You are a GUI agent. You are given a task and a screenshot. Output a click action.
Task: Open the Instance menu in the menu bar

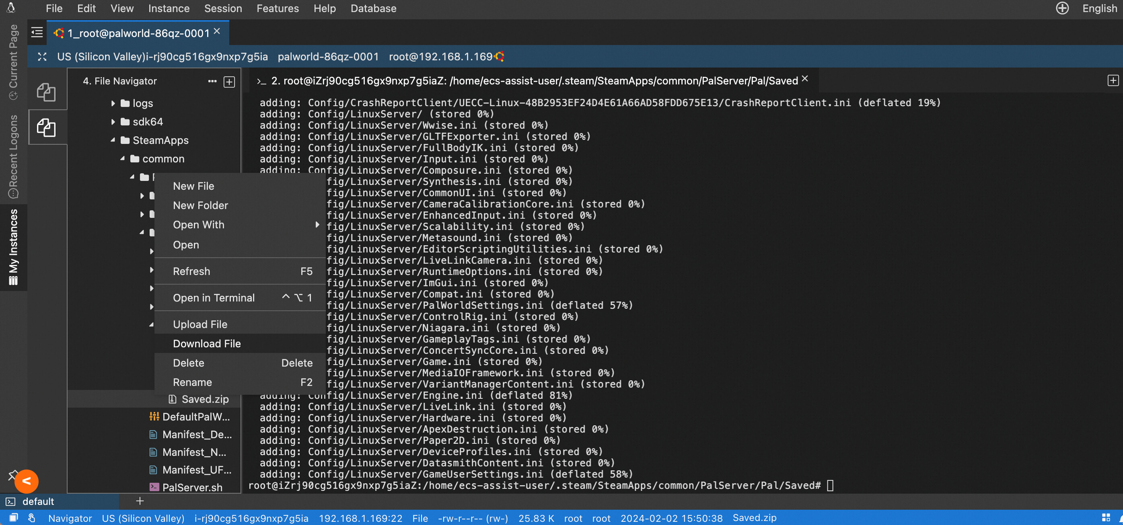tap(169, 8)
